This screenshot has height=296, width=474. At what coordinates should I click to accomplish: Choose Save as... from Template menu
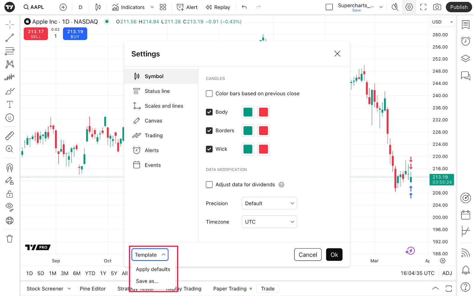coord(147,281)
